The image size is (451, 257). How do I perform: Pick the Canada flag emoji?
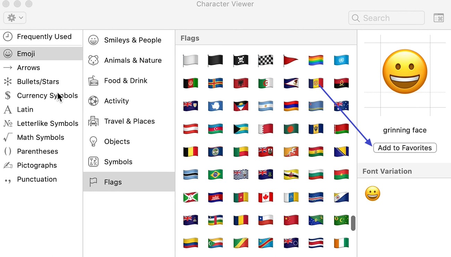pyautogui.click(x=266, y=197)
